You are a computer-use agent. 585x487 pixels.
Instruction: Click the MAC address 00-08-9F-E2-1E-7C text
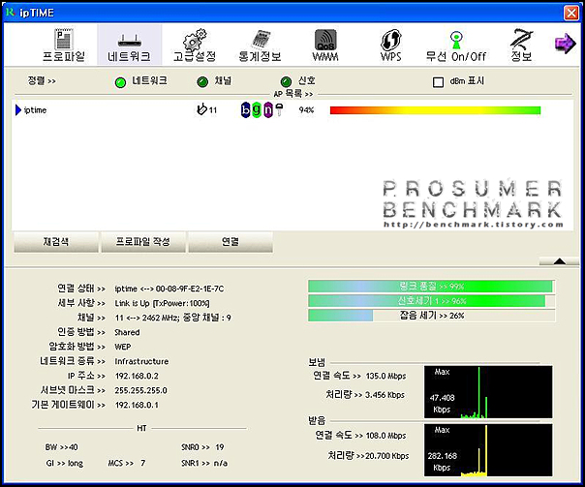pos(190,289)
